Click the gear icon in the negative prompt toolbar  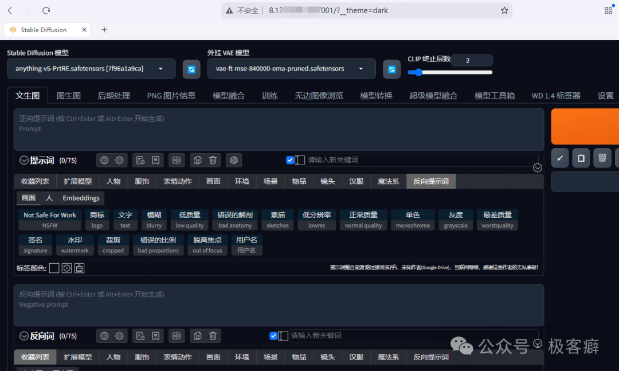click(x=120, y=336)
